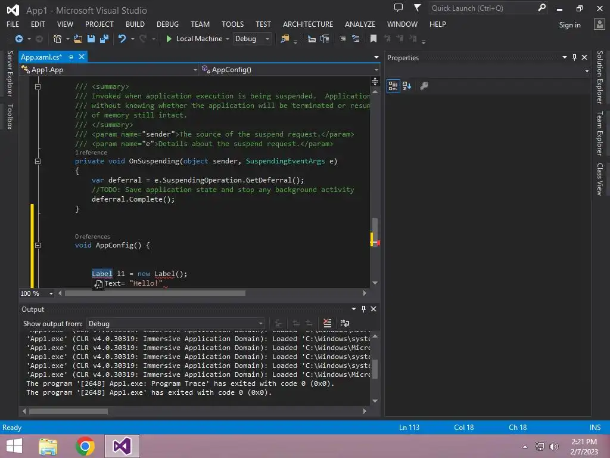
Task: Click the Uncomment Selected Lines icon
Action: 356,39
